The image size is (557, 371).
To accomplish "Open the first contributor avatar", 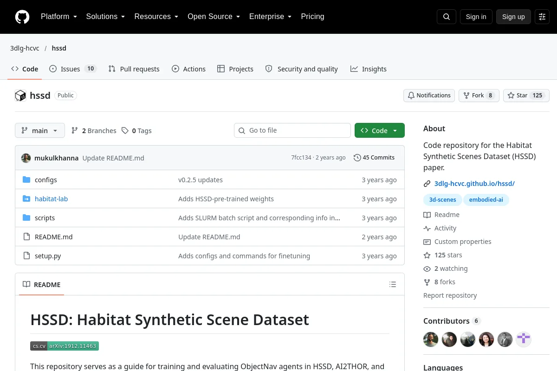I will tap(431, 339).
